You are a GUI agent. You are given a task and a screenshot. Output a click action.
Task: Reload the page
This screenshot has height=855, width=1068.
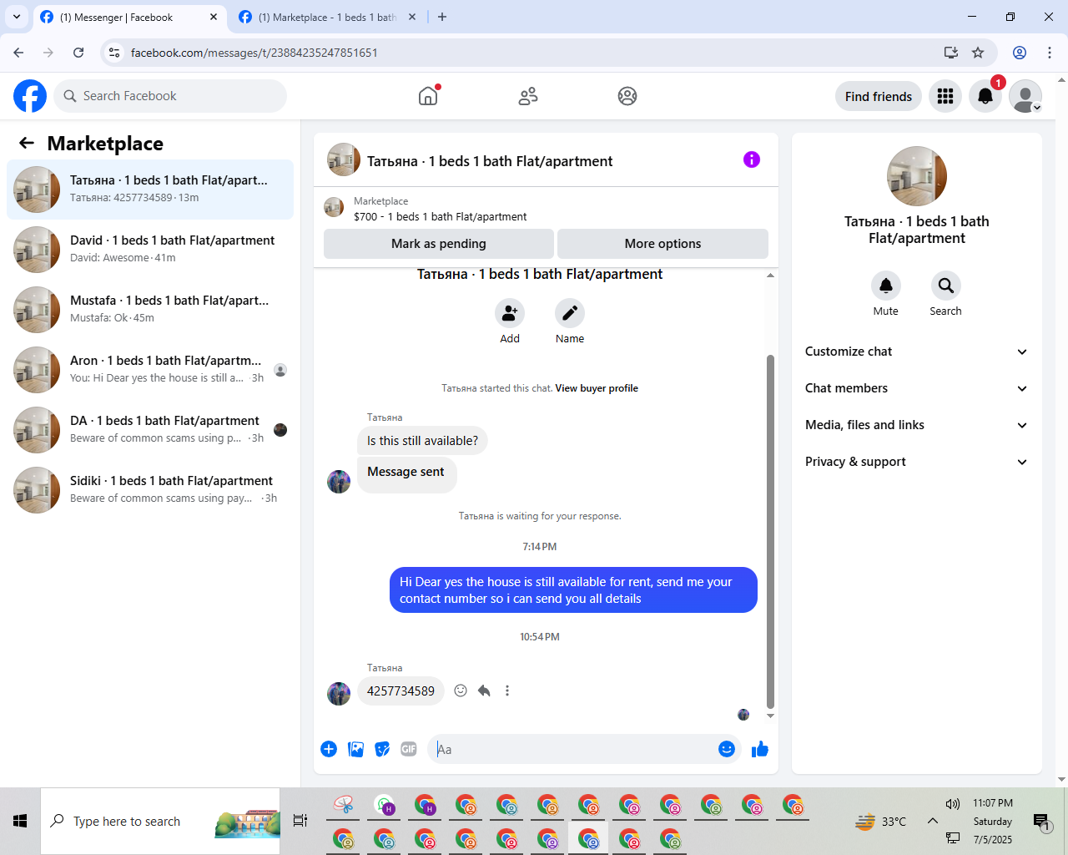78,53
